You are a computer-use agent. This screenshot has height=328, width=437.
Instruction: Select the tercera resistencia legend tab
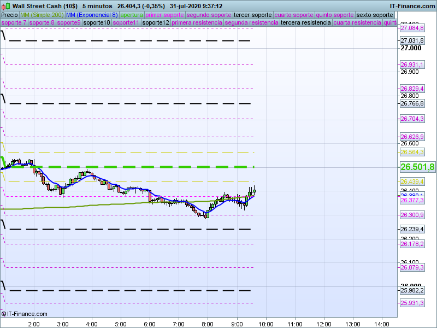point(305,23)
